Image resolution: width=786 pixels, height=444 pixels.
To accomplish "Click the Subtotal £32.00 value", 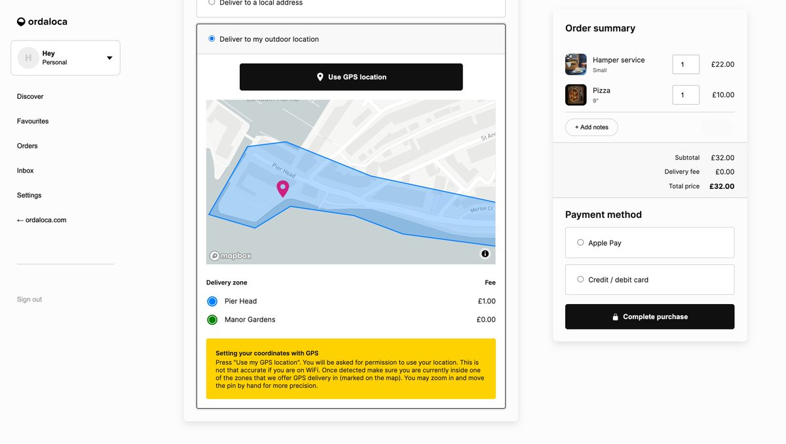I will point(722,158).
